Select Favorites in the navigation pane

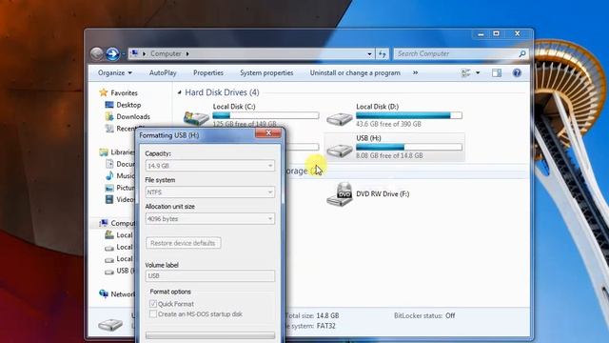(x=124, y=93)
